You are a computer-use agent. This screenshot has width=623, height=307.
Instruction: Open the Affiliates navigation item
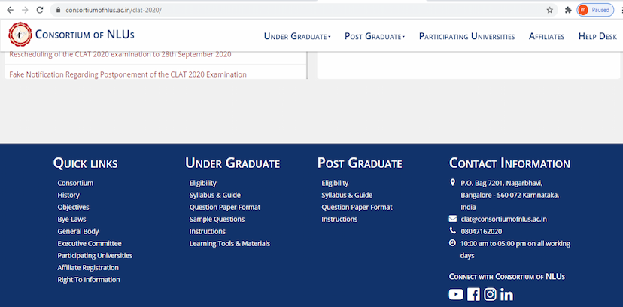pyautogui.click(x=546, y=36)
